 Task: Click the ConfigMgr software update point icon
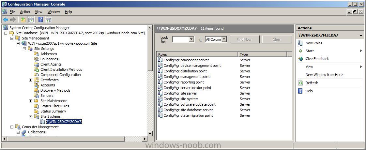(x=160, y=104)
